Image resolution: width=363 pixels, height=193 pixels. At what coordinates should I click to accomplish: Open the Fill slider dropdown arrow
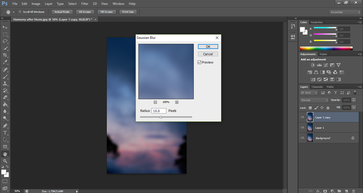coord(354,108)
